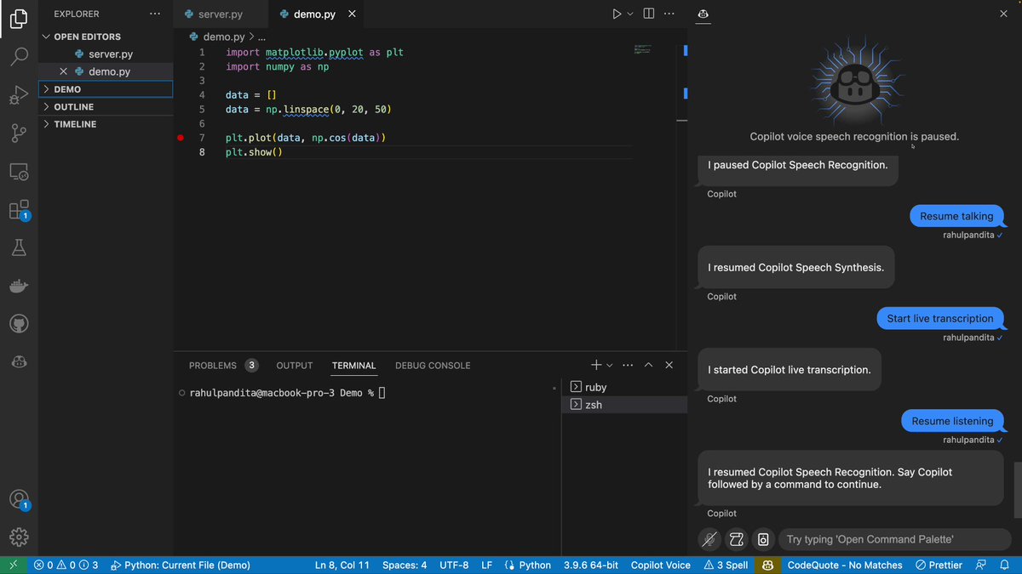This screenshot has width=1022, height=574.
Task: Open Explorer Views and More Actions ellipsis
Action: coord(154,14)
